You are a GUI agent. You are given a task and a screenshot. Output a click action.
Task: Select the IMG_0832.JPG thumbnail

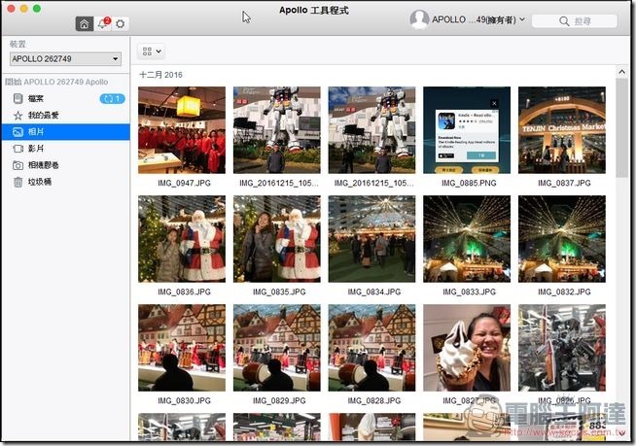pyautogui.click(x=562, y=239)
